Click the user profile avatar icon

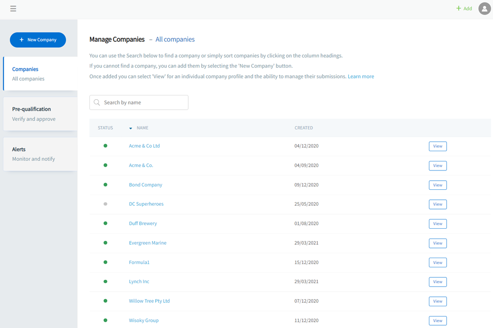coord(484,9)
